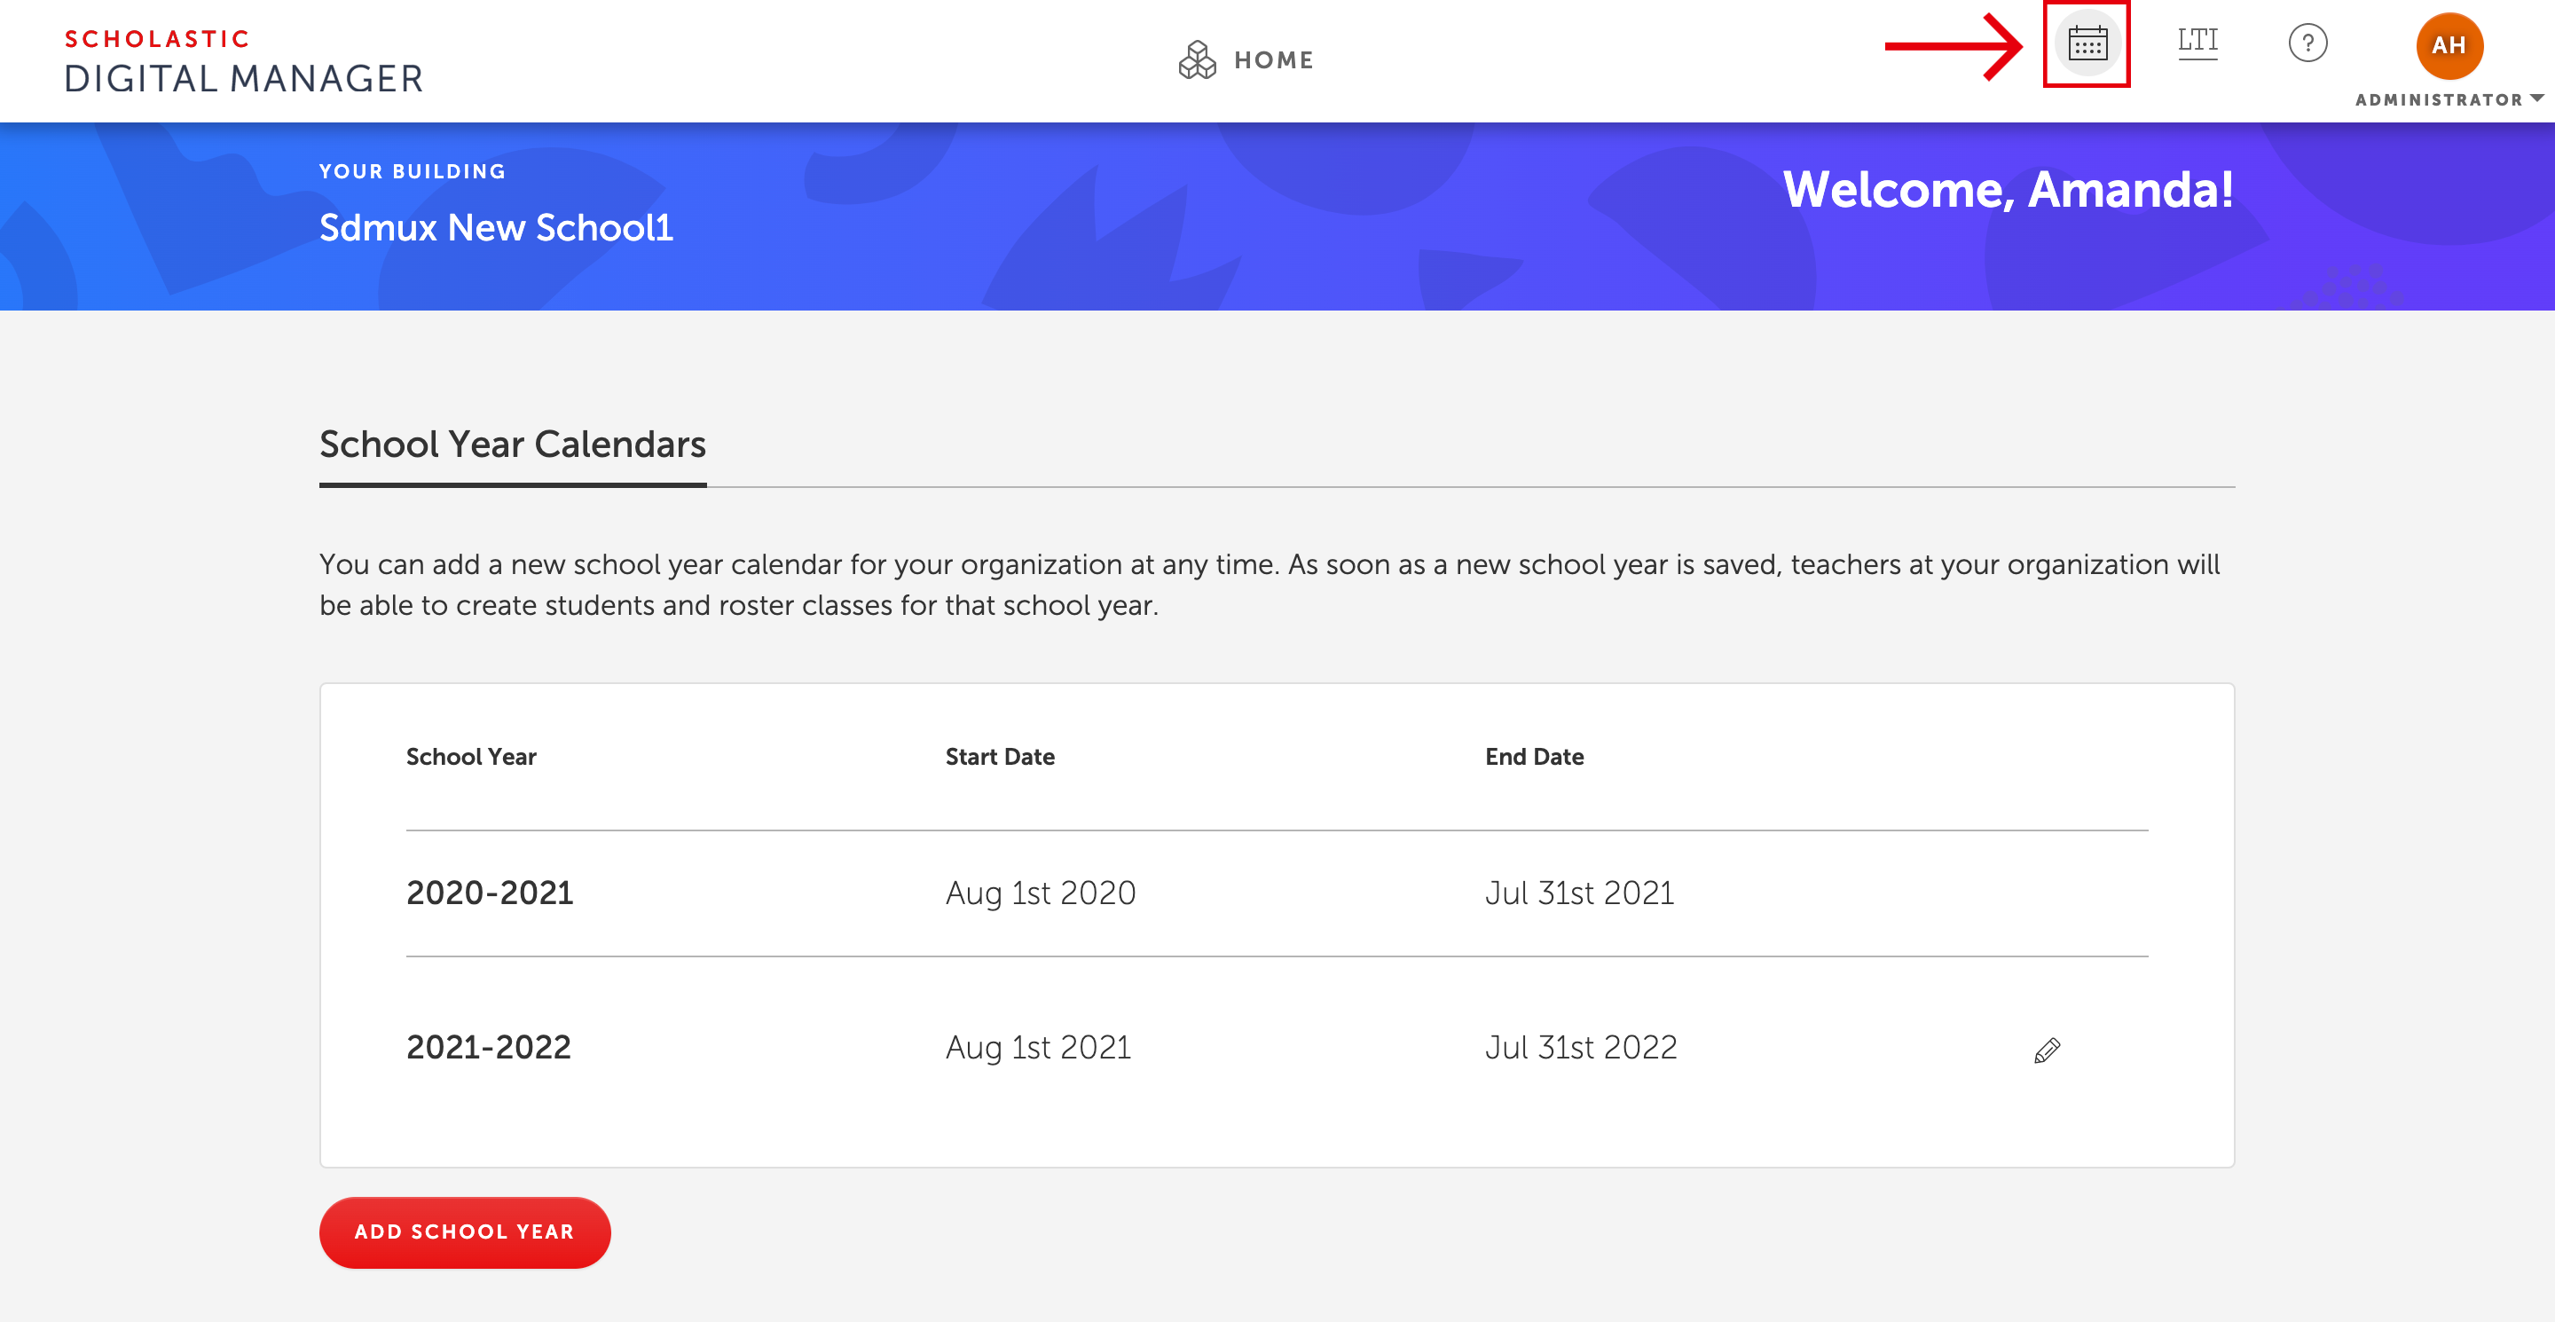Click the ADD SCHOOL YEAR button
Screen dimensions: 2555x1322
(x=465, y=1232)
